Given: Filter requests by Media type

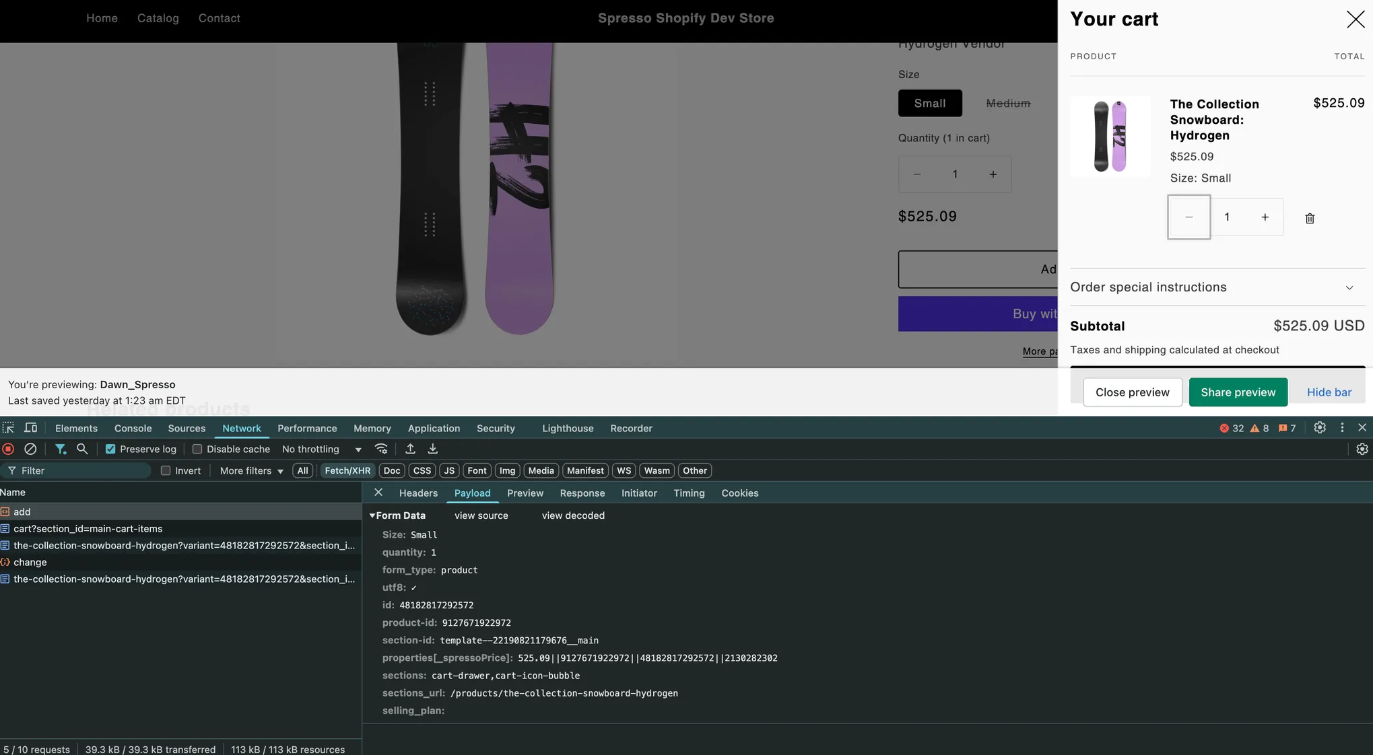Looking at the screenshot, I should click(541, 470).
